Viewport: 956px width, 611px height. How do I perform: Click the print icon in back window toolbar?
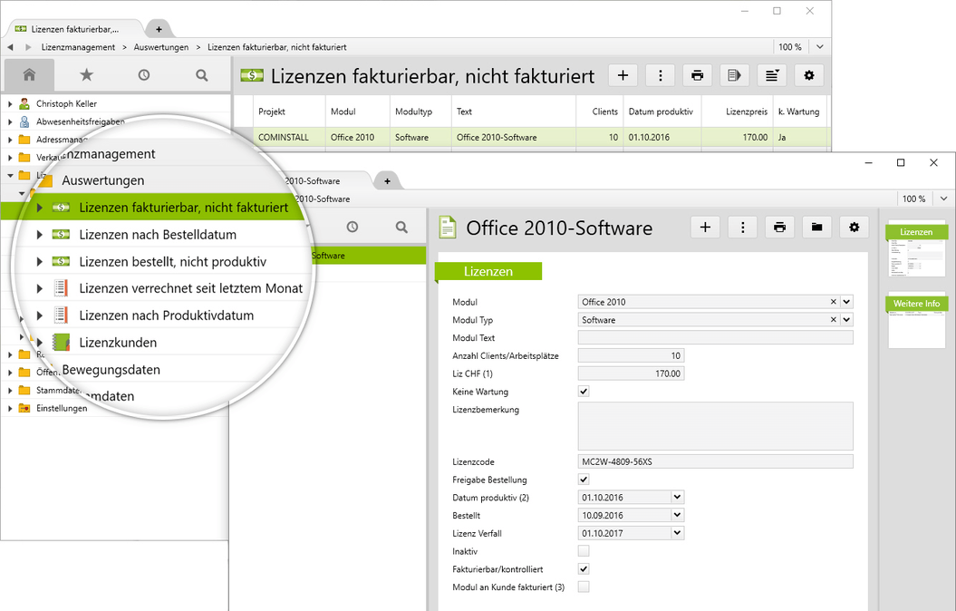pyautogui.click(x=697, y=76)
